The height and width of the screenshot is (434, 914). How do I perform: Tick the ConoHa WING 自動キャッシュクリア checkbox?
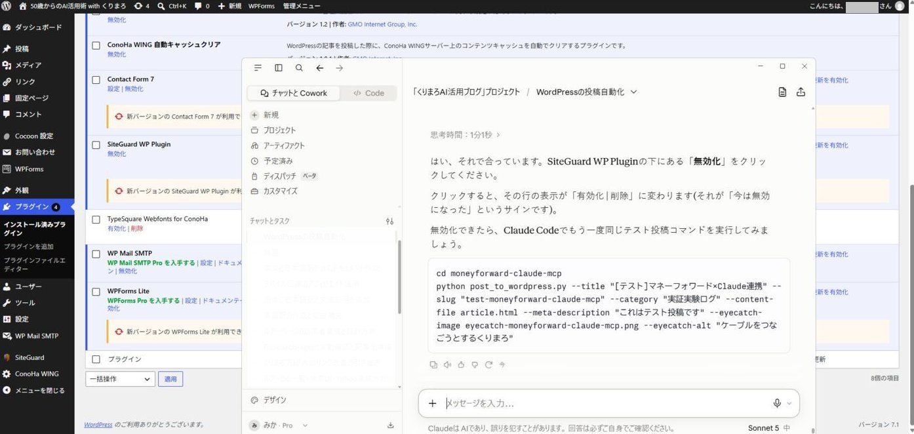96,45
